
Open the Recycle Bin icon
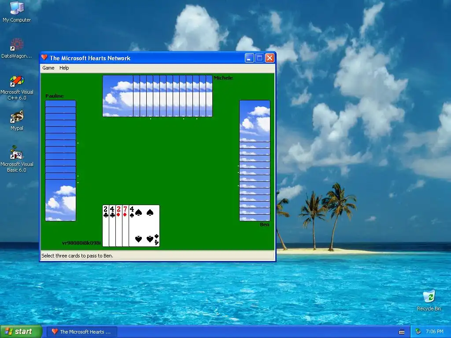tap(429, 301)
